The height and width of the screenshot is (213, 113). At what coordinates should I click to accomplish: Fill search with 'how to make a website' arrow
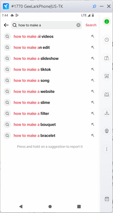93,91
